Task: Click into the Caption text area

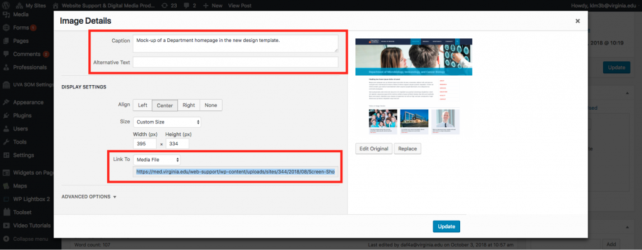Action: 236,43
